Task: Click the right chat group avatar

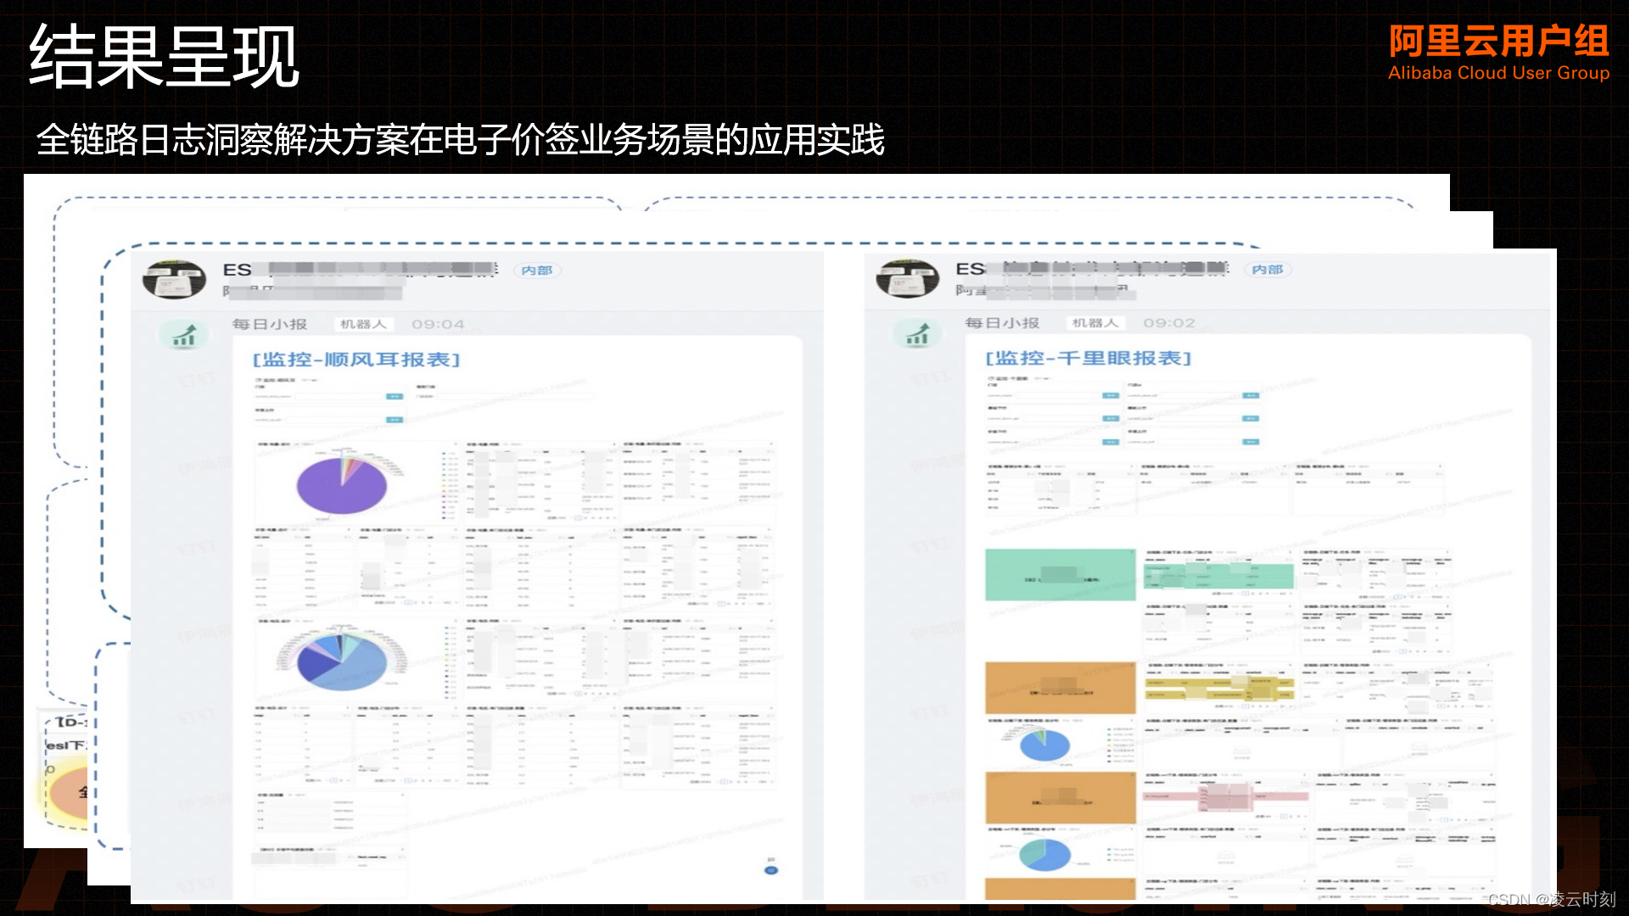Action: click(x=907, y=278)
